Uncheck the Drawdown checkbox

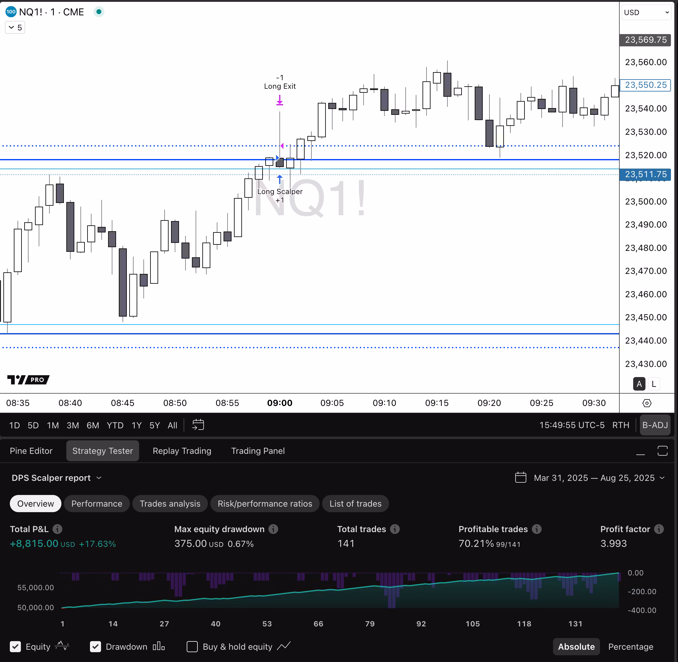tap(95, 647)
